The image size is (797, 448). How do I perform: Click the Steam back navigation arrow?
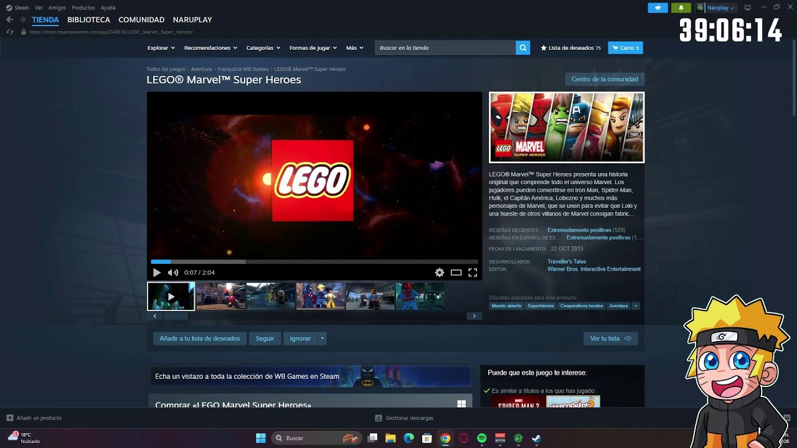[x=9, y=20]
